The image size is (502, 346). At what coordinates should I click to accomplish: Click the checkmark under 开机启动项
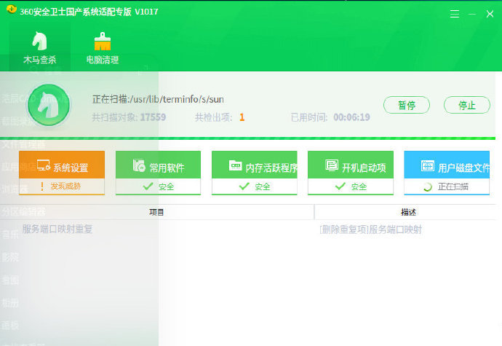point(340,186)
